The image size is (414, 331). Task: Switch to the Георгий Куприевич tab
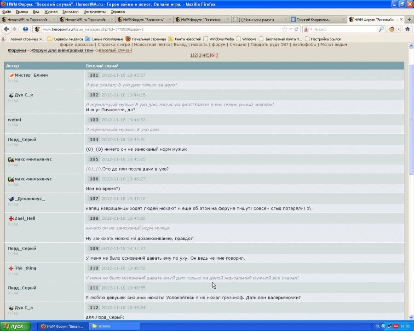pyautogui.click(x=316, y=20)
